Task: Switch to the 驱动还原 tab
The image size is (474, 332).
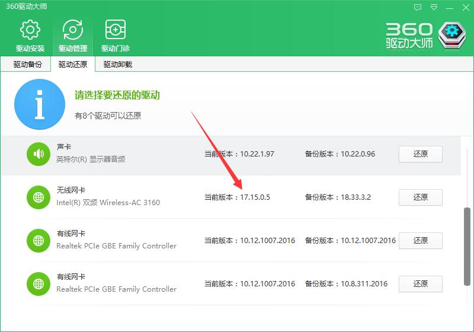Action: [x=73, y=65]
